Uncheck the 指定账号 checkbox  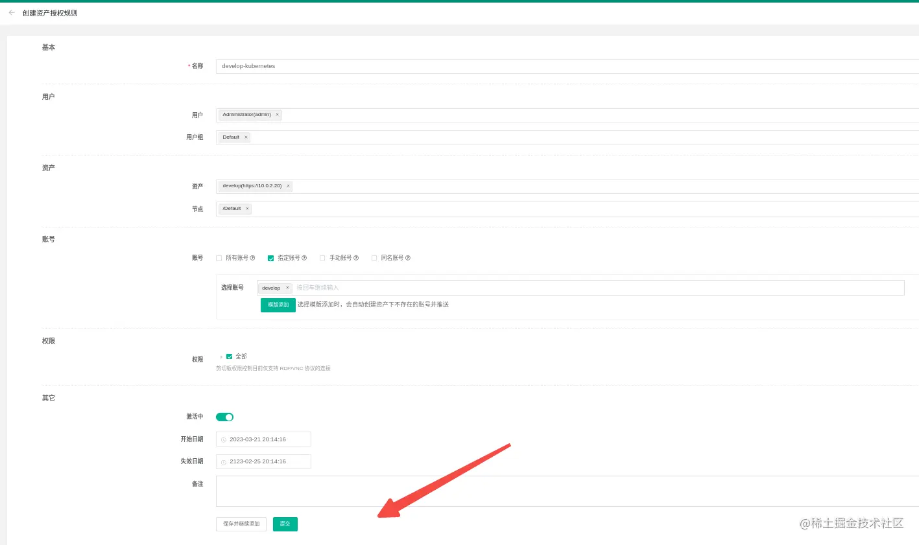tap(271, 258)
